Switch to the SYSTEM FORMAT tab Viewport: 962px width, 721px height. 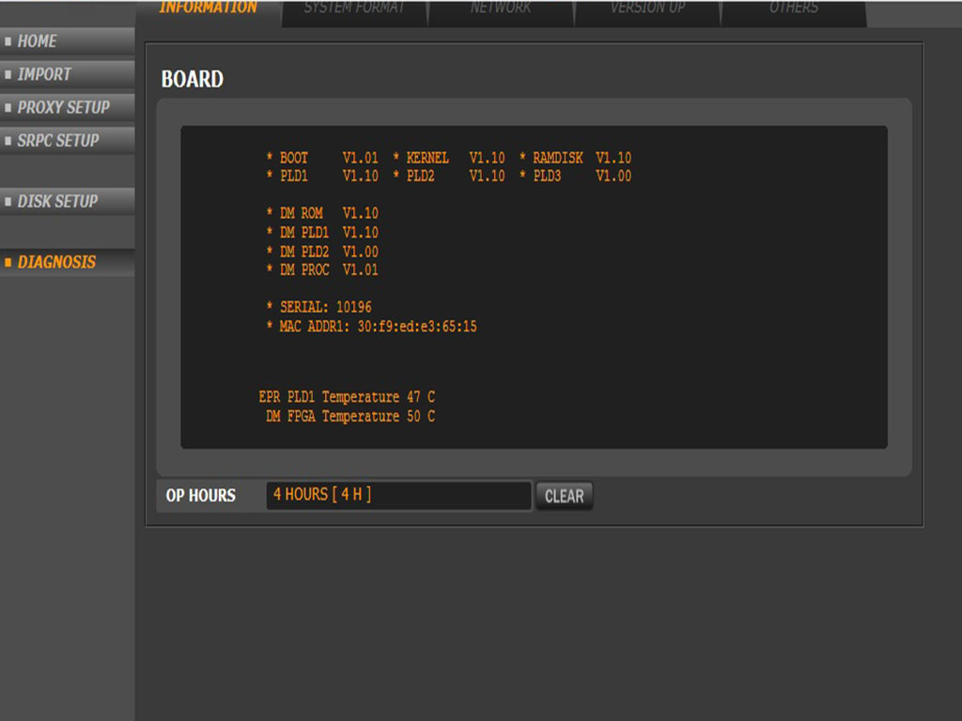click(354, 9)
